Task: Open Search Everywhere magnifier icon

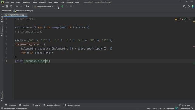Action: [x=184, y=6]
